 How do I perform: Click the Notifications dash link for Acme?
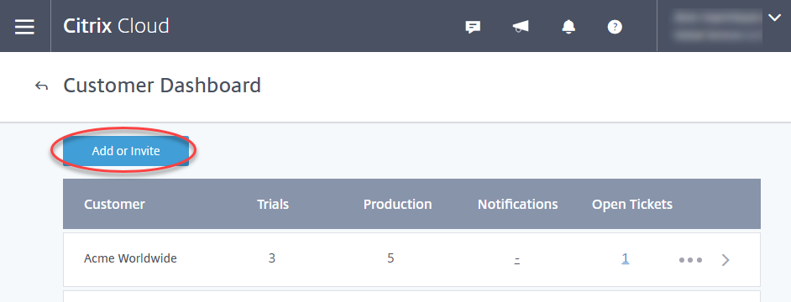pos(517,260)
